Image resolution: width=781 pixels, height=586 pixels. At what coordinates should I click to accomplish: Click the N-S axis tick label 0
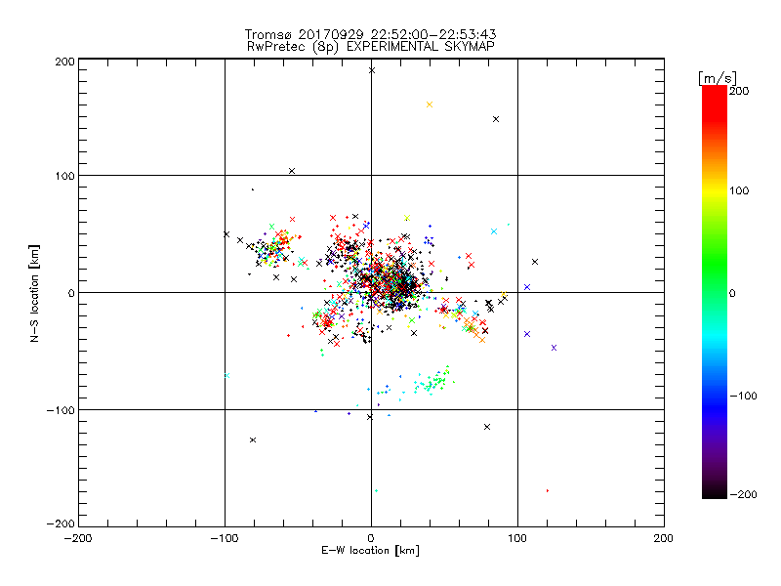(x=71, y=293)
